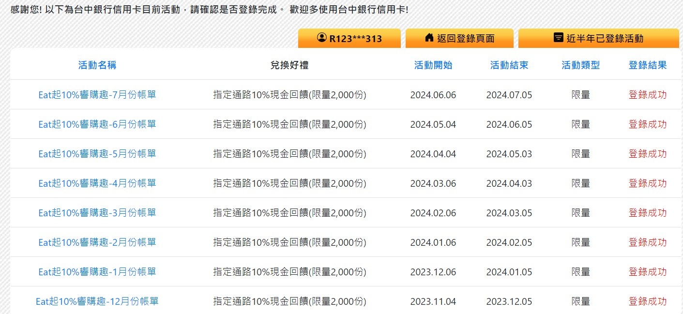Screen dimensions: 683x314
Task: Sort by 活動名稱 column header
Action: (x=97, y=65)
